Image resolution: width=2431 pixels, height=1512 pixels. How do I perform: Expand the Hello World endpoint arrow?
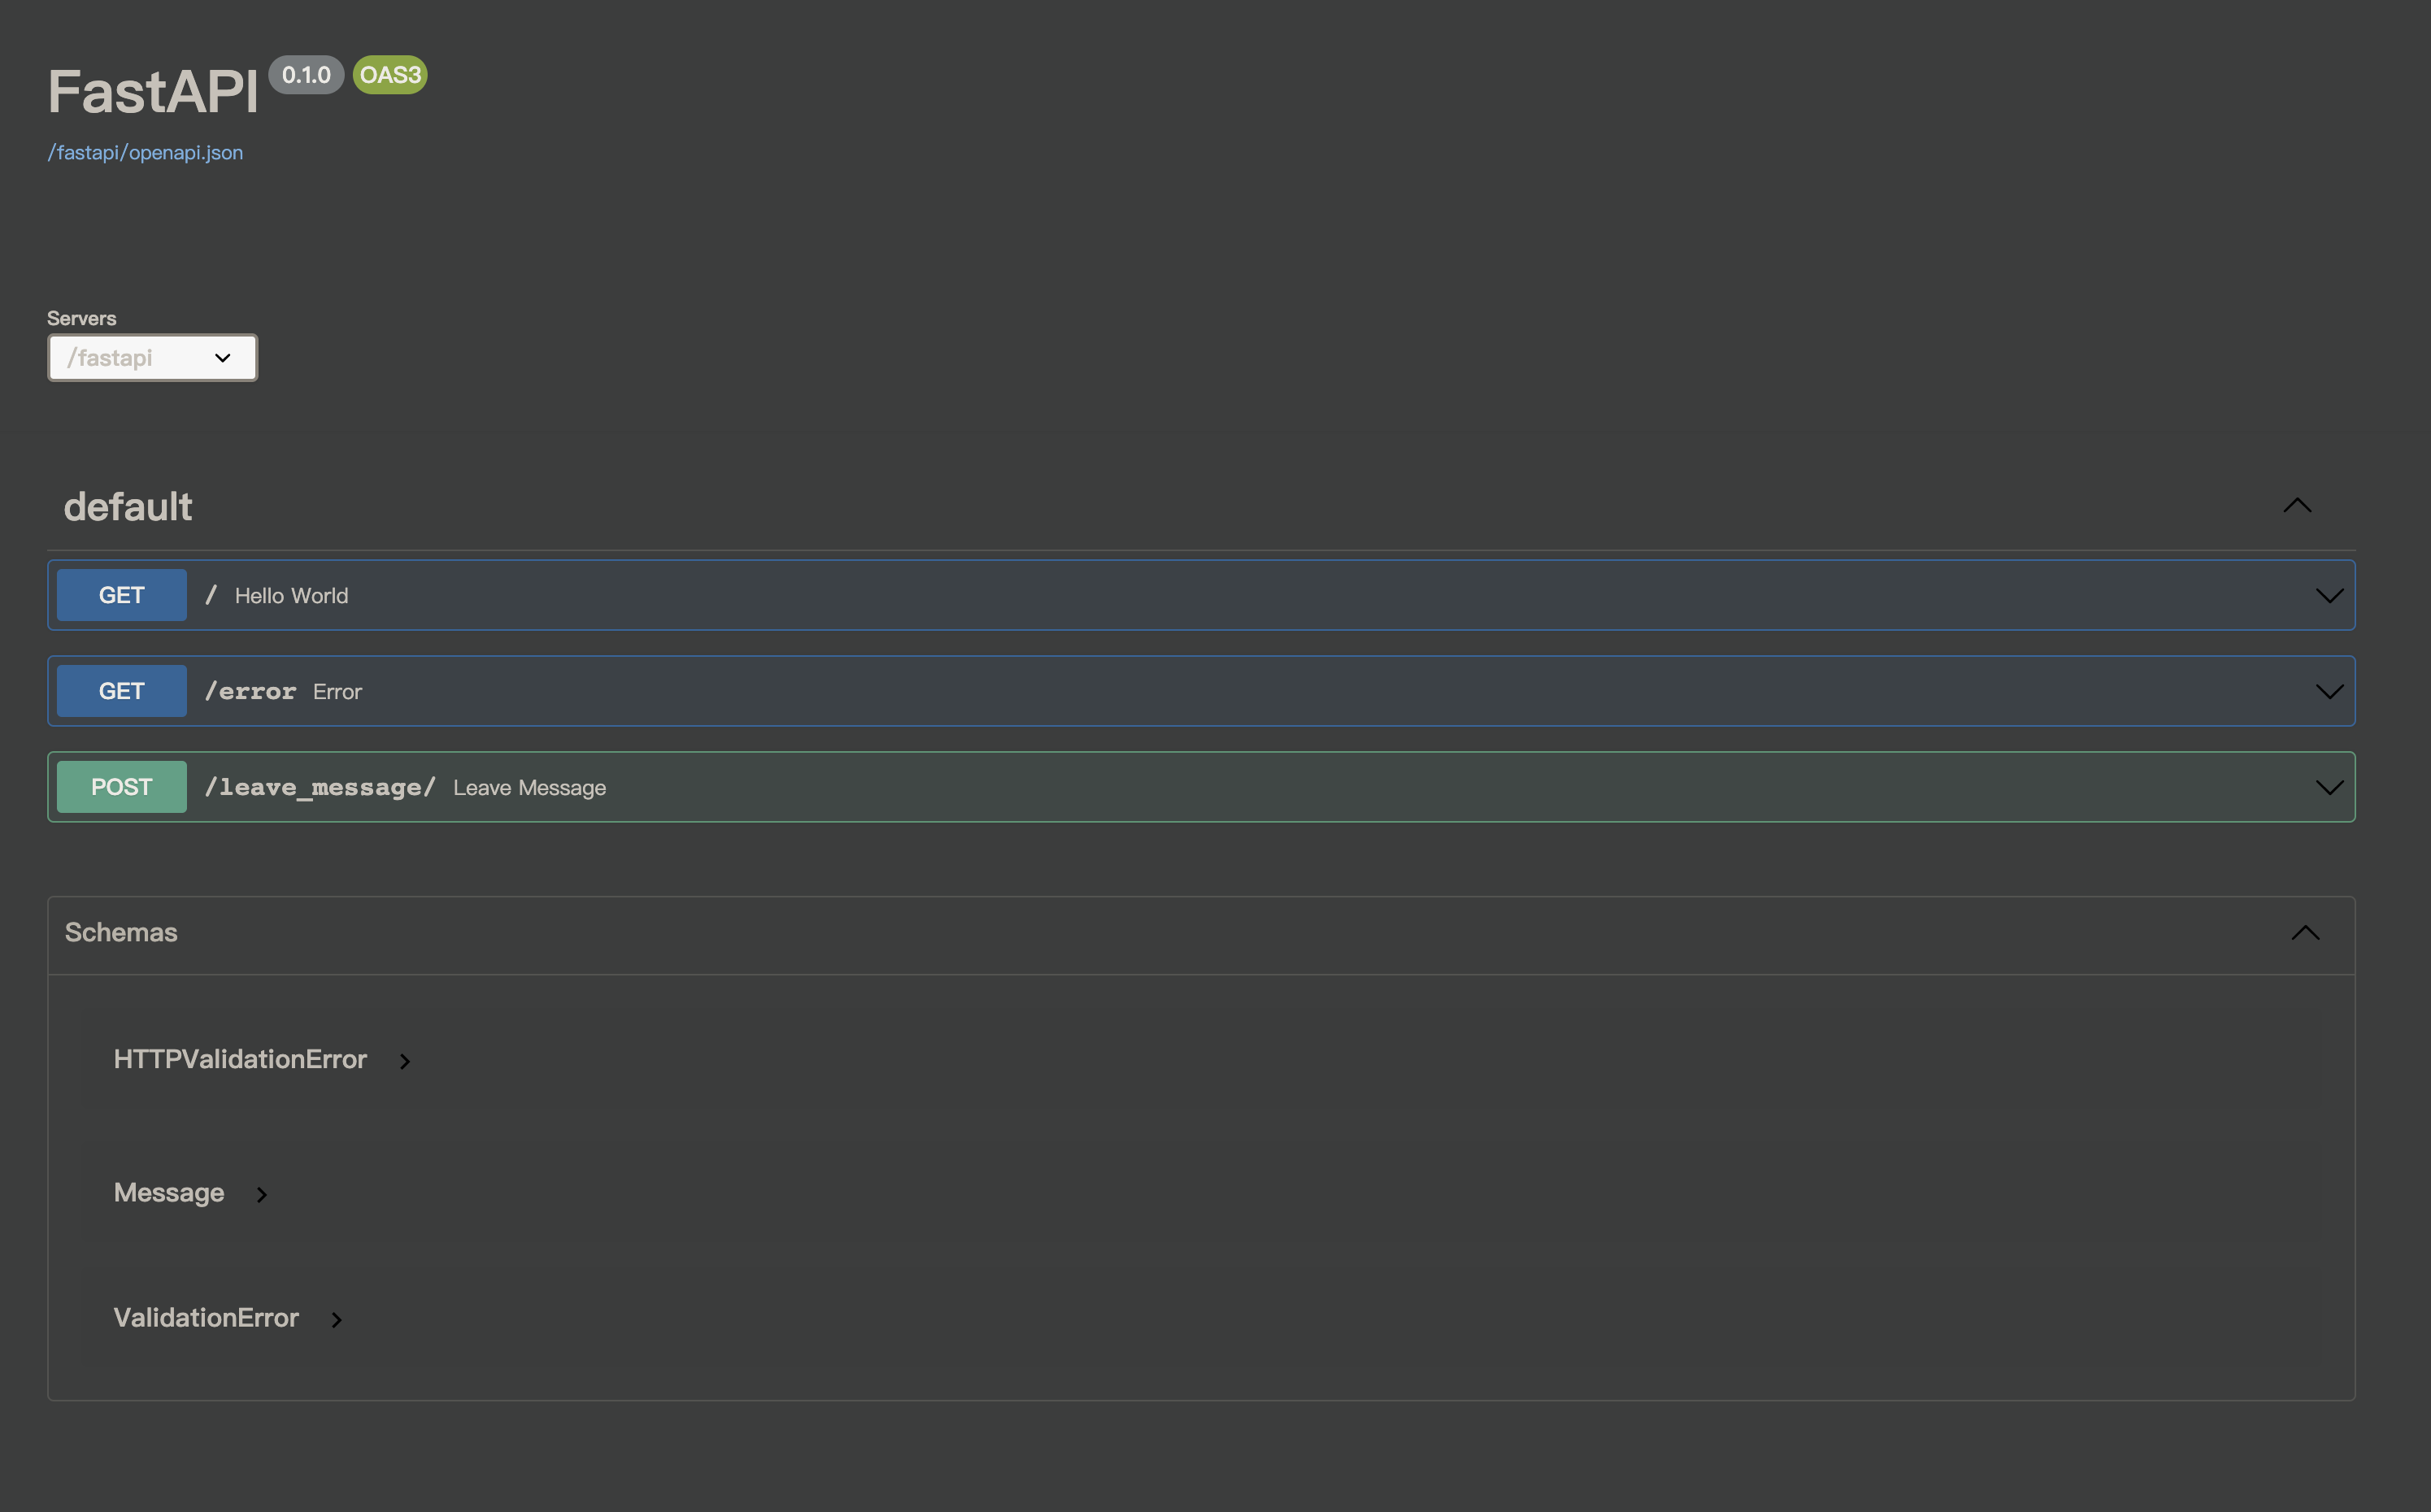click(x=2329, y=596)
